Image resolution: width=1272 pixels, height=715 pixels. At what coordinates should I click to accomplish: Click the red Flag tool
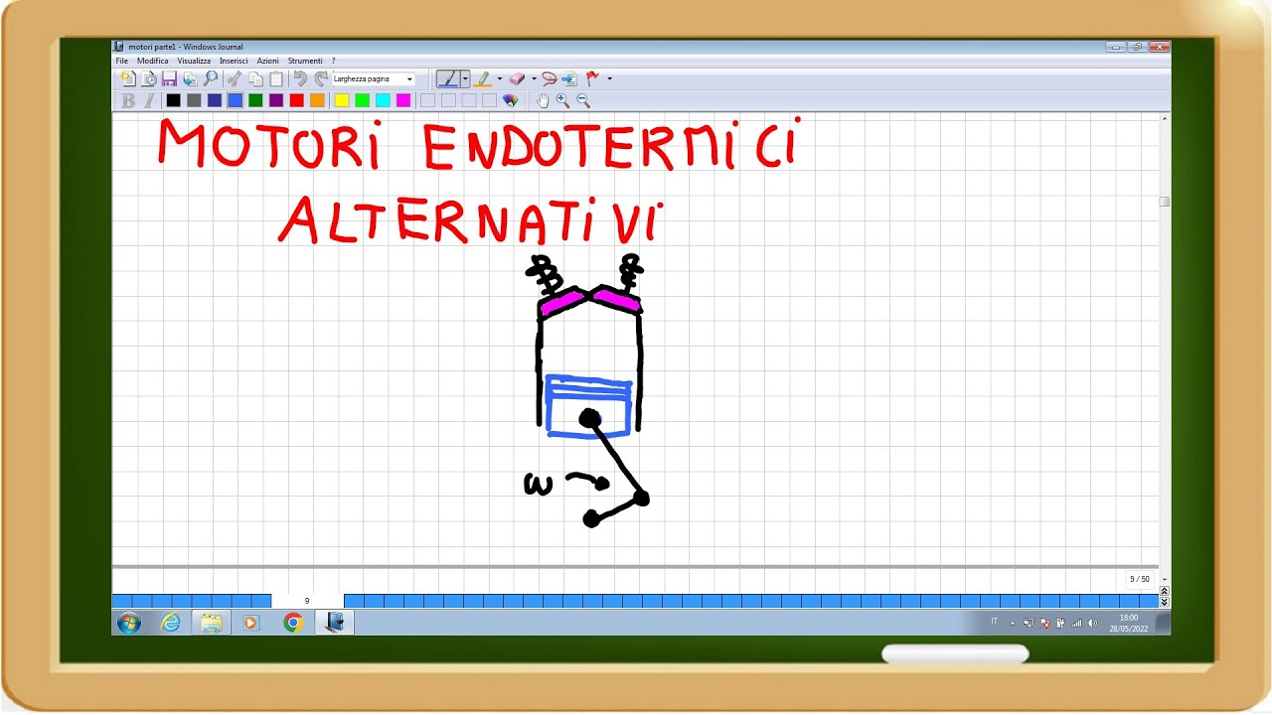(593, 78)
